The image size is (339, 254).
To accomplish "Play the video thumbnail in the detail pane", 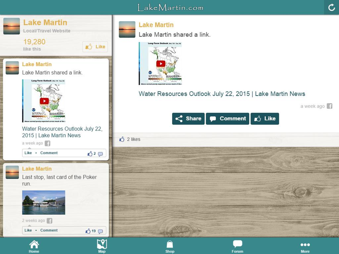I will click(x=160, y=64).
